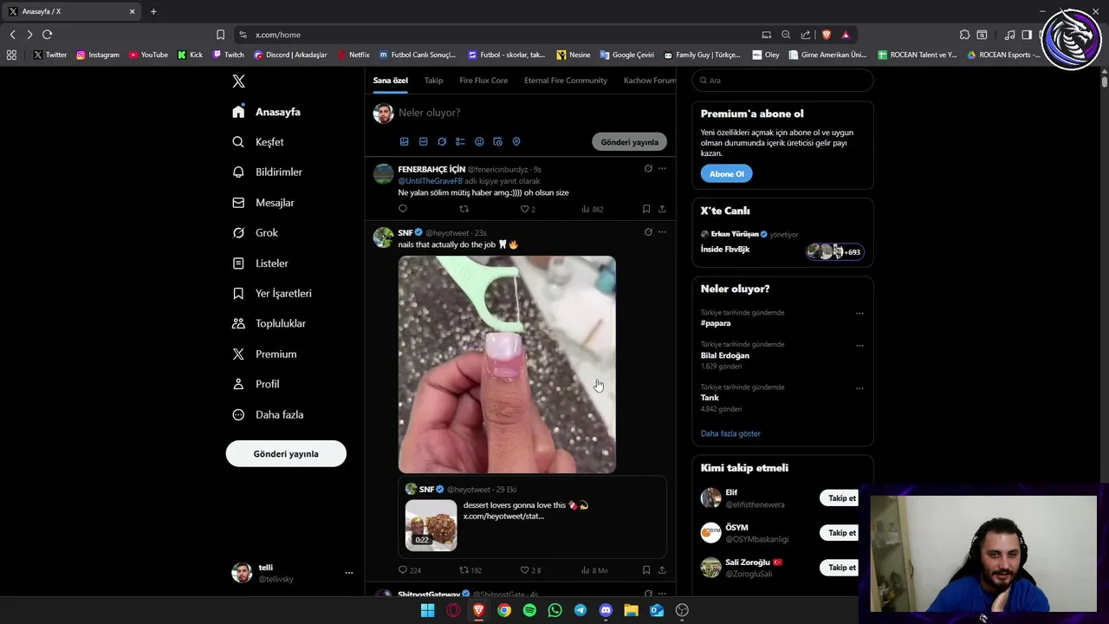Screen dimensions: 1109x624
Task: Bookmark the SNF nails post
Action: 646,570
